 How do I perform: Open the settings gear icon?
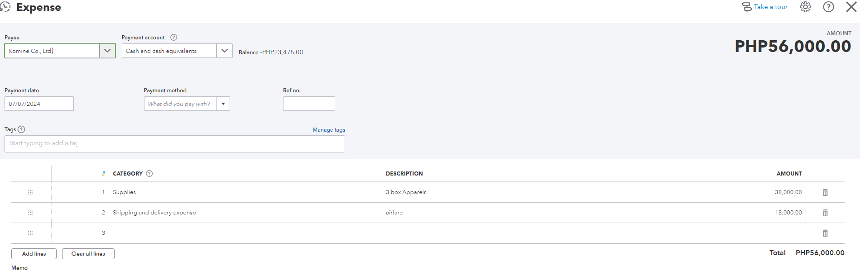pyautogui.click(x=805, y=7)
